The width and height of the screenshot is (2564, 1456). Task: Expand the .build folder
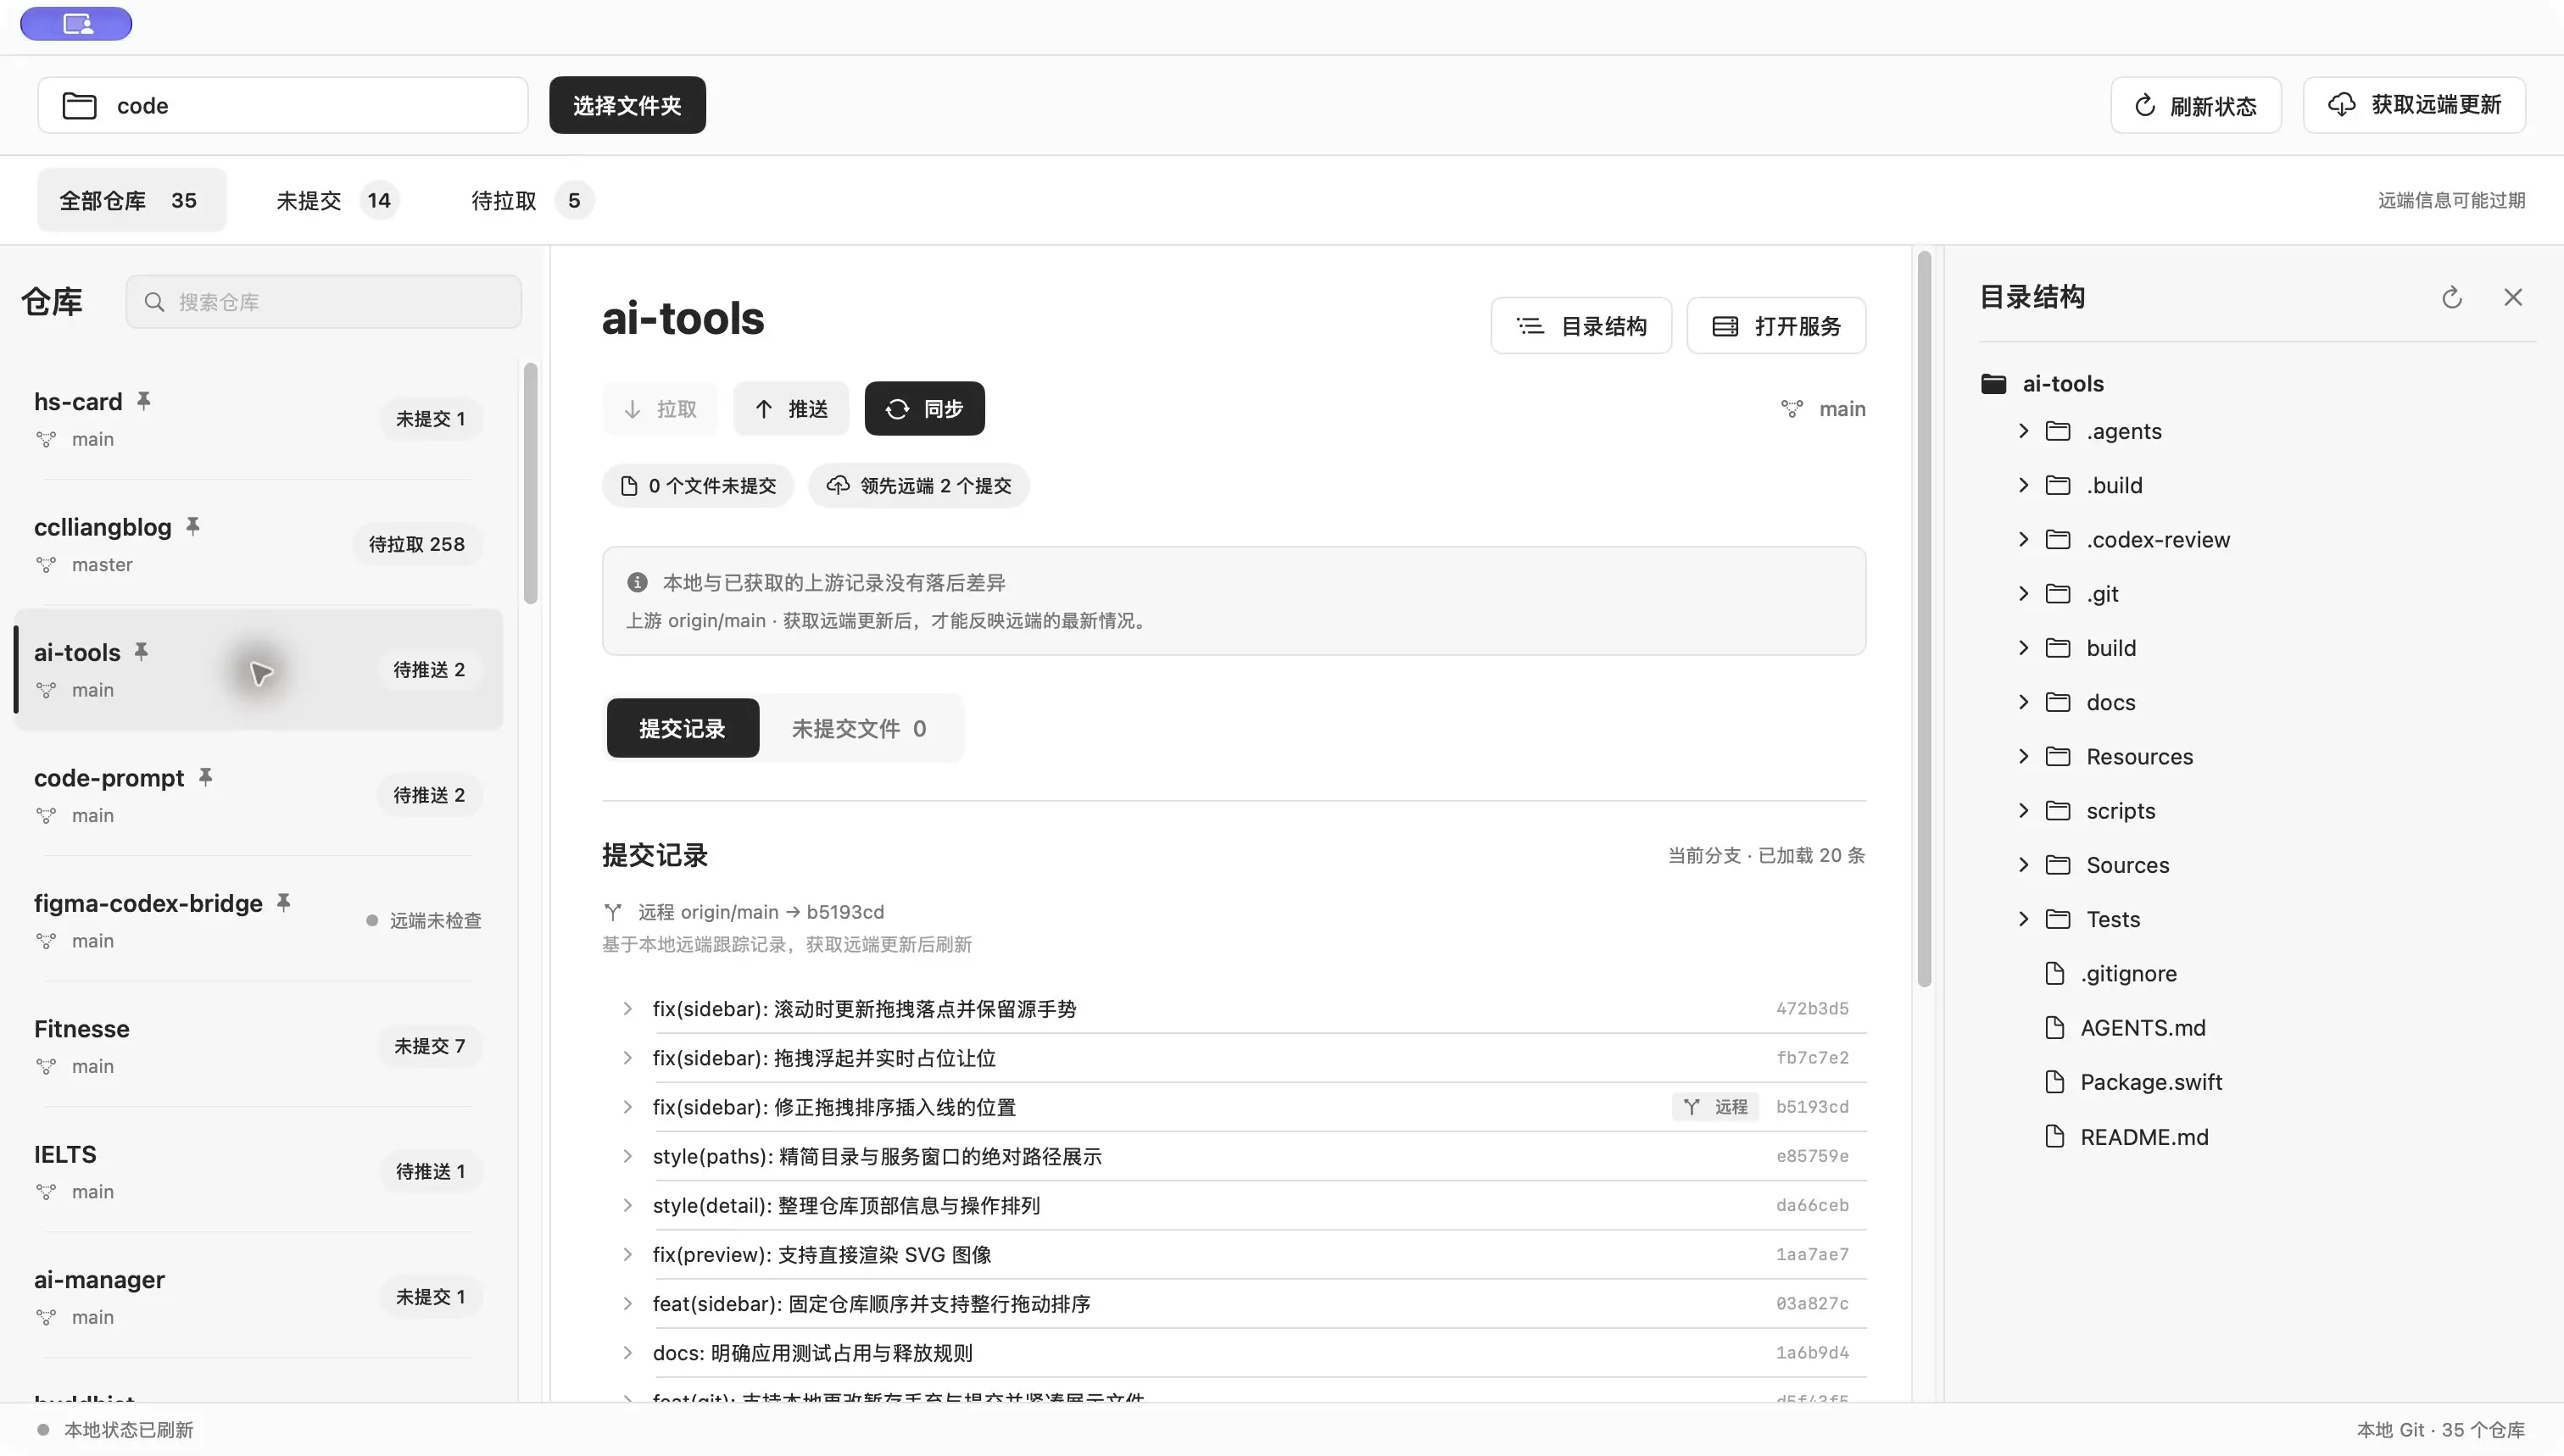(2024, 485)
